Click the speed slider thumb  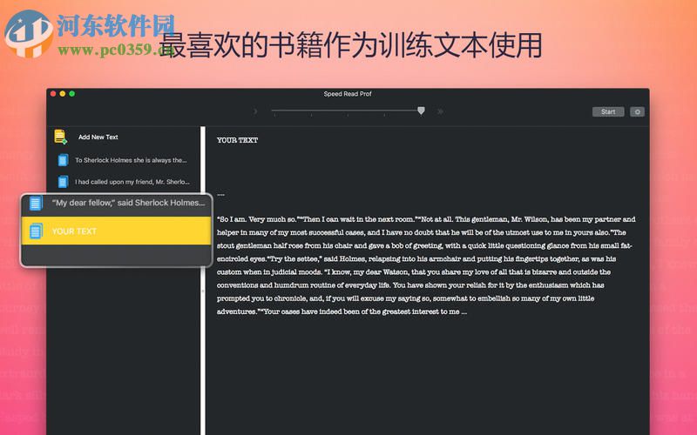[x=421, y=110]
